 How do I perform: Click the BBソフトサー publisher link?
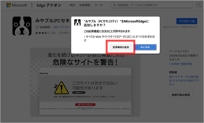62,27
